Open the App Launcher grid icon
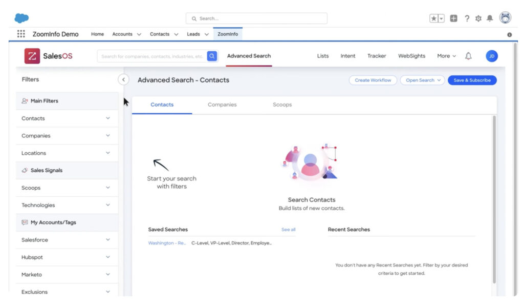 pos(20,34)
